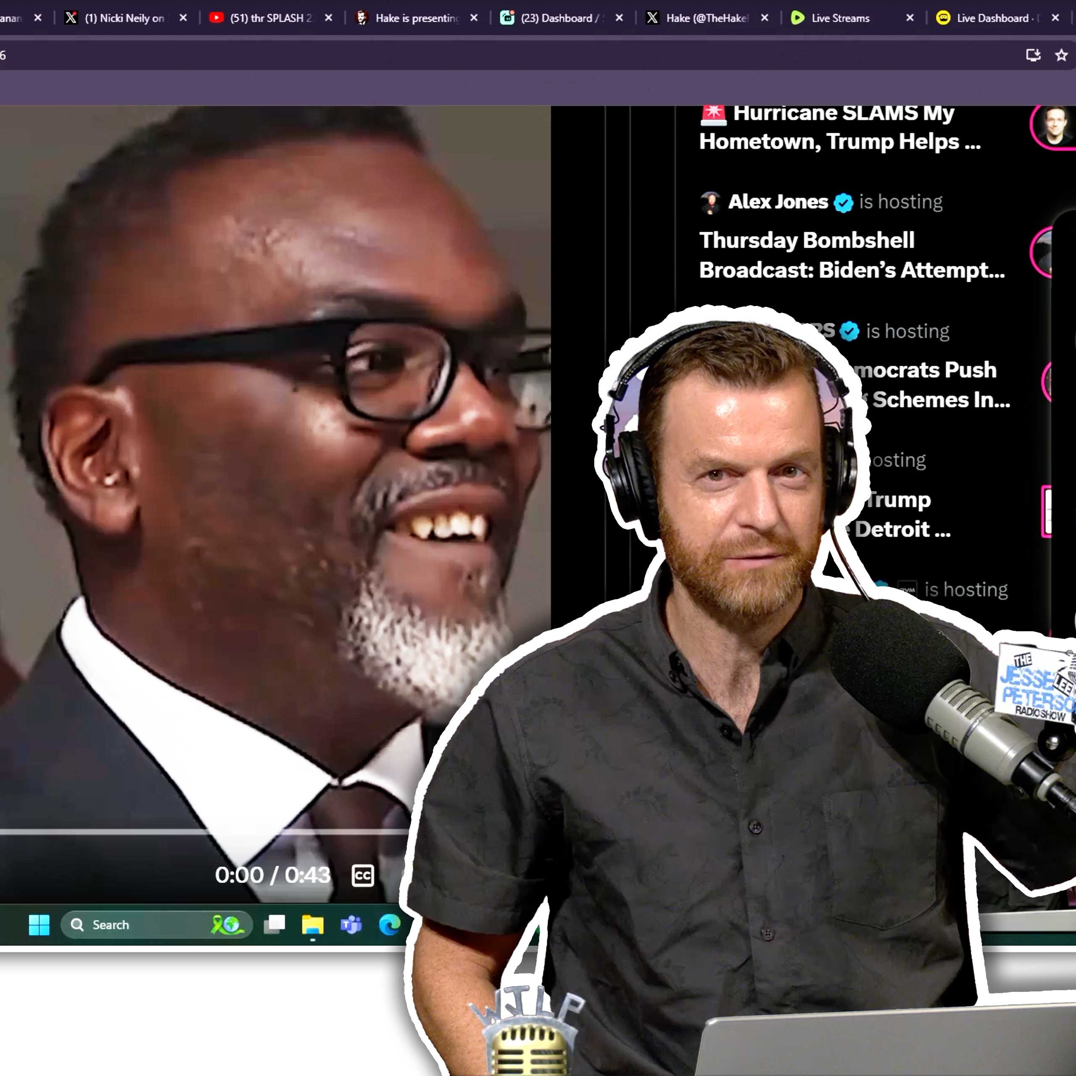Open the Live Streams tab
This screenshot has width=1076, height=1076.
pyautogui.click(x=840, y=18)
